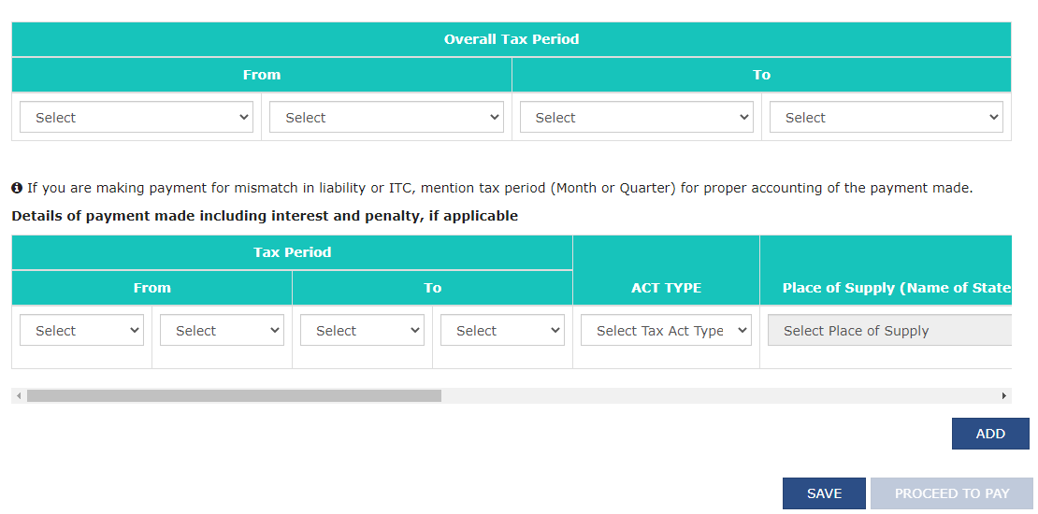
Task: Expand second From dropdown in payment details
Action: 222,331
